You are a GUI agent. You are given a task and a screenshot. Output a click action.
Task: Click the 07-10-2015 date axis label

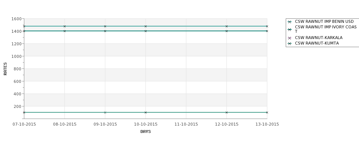[x=24, y=124]
